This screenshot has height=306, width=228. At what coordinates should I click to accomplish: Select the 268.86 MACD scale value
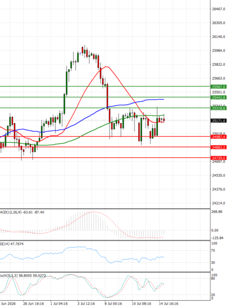tap(217, 212)
